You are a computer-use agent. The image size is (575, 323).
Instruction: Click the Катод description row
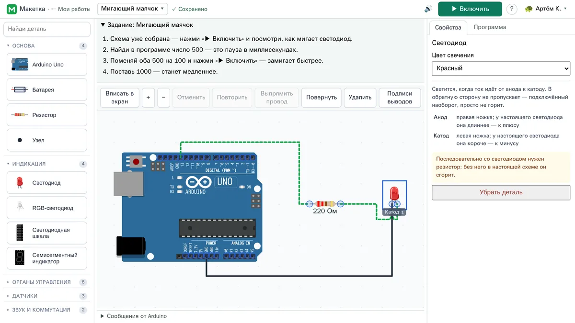[x=501, y=140]
